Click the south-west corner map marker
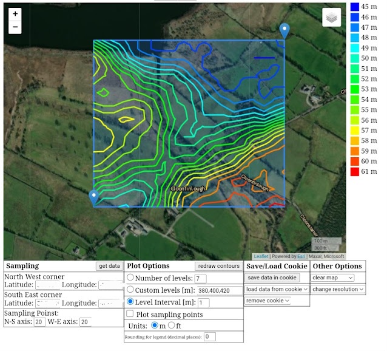Screen dimensions: 387x351 (94, 197)
